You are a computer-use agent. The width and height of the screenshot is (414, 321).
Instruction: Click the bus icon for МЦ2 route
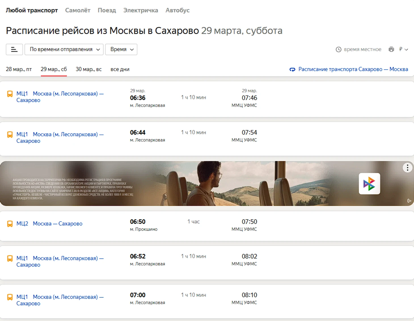[x=10, y=224]
